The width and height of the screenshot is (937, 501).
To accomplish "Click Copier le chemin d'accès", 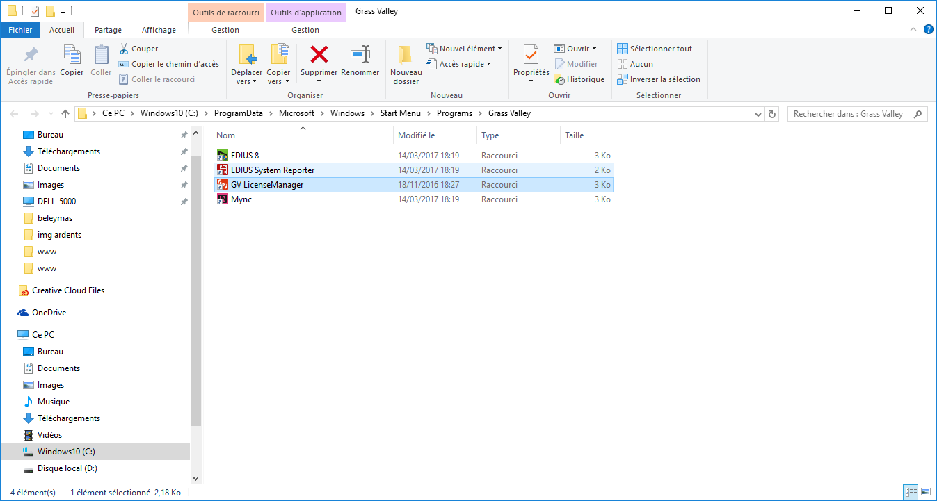I will (169, 64).
